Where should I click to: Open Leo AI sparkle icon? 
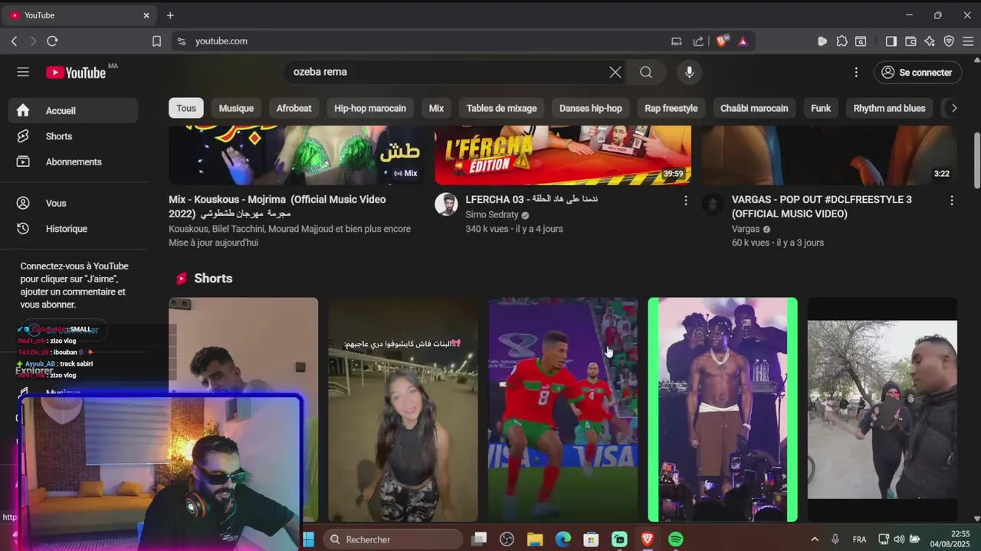pyautogui.click(x=930, y=41)
